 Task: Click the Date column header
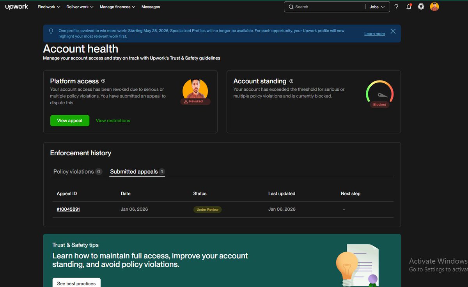126,194
